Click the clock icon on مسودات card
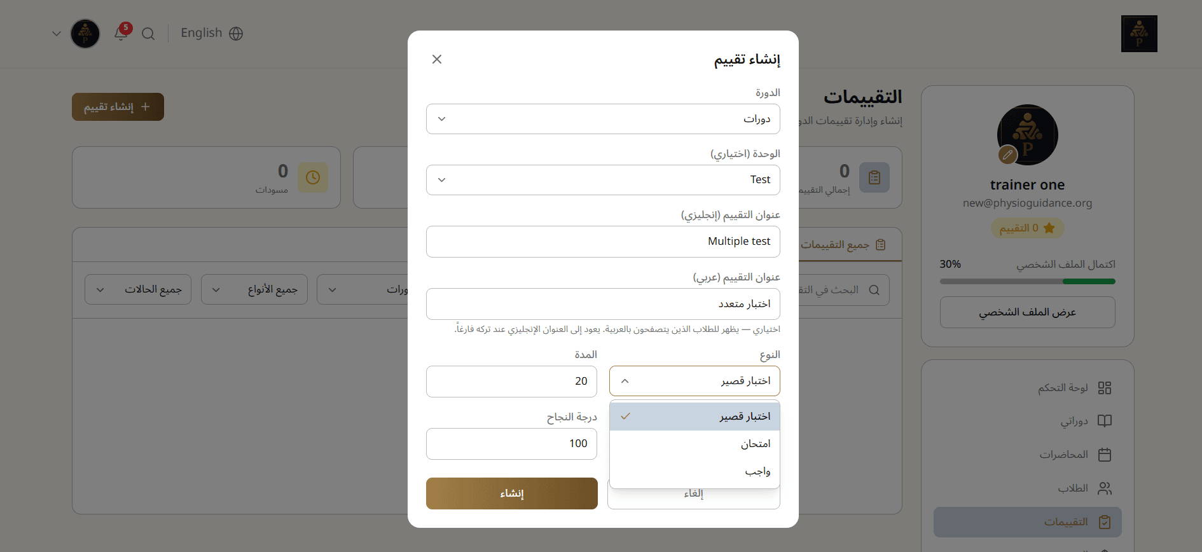 pyautogui.click(x=313, y=177)
